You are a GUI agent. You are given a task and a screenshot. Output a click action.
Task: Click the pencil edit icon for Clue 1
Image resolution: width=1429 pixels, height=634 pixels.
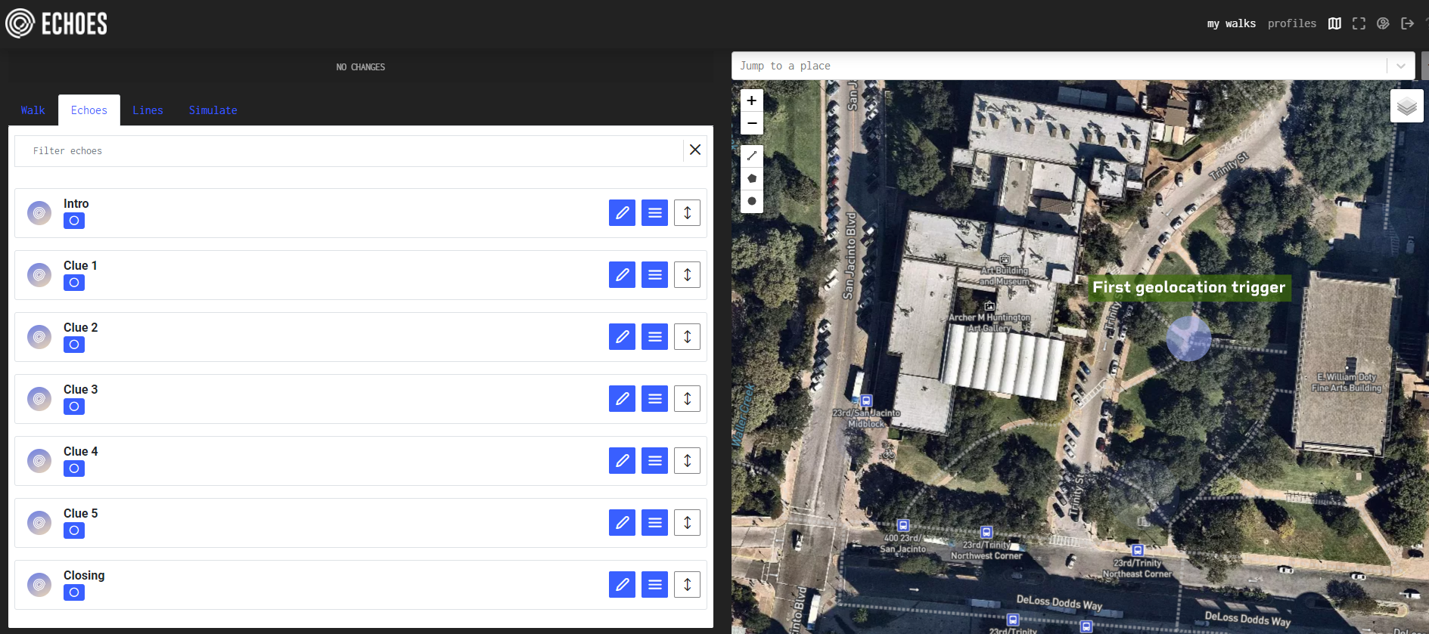pyautogui.click(x=622, y=275)
